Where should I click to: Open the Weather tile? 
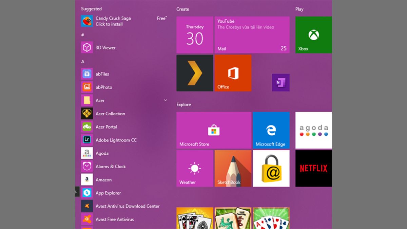195,168
